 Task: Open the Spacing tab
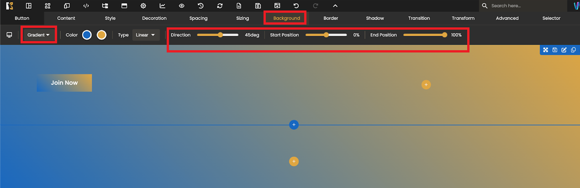click(198, 18)
